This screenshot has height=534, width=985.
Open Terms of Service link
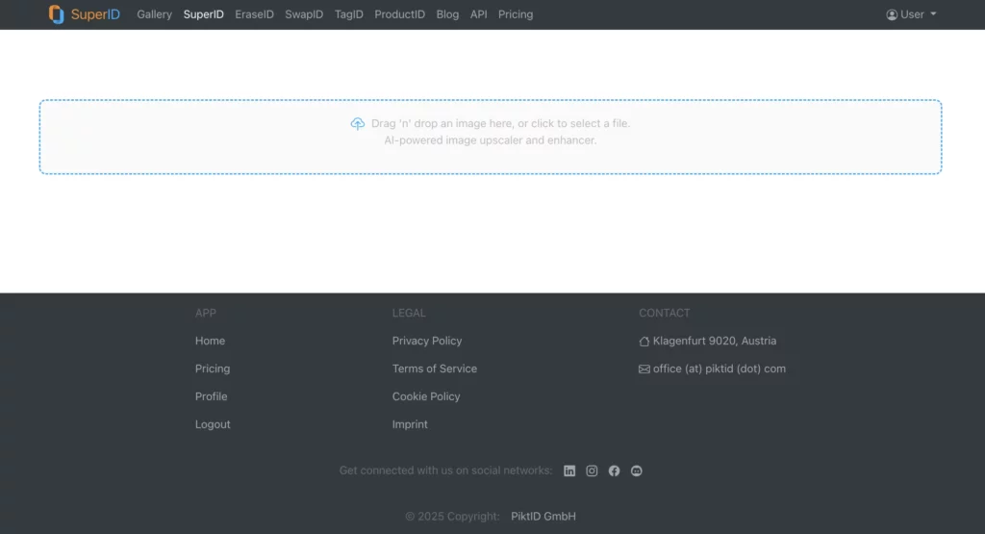tap(434, 369)
